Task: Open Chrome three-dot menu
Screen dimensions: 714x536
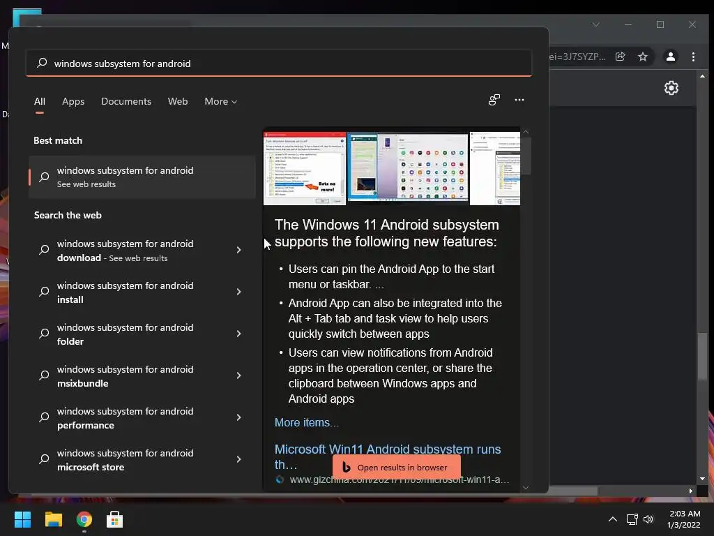Action: tap(693, 57)
